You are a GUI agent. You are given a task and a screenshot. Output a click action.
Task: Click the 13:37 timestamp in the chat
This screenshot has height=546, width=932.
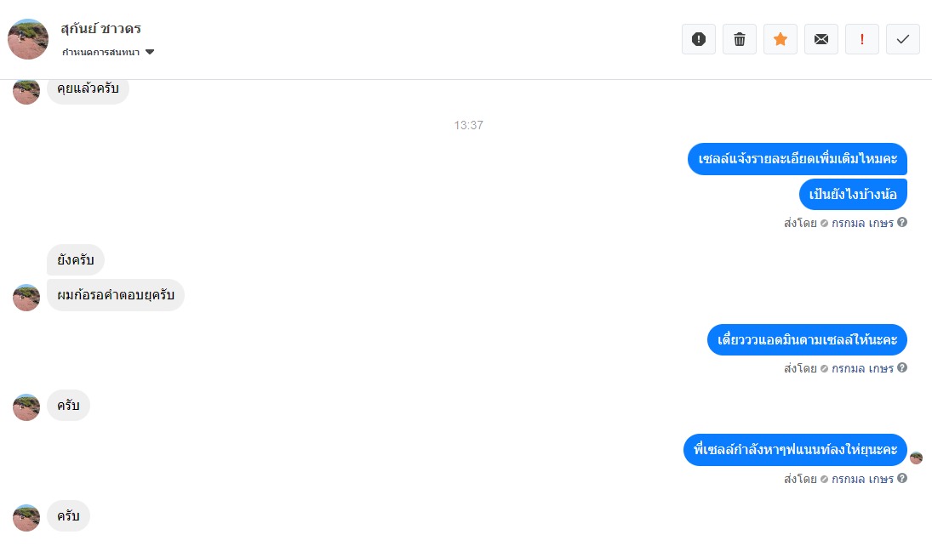tap(468, 125)
